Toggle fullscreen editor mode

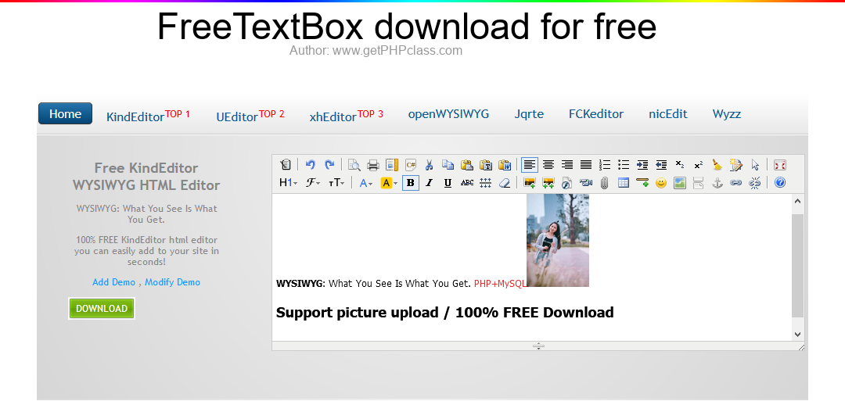click(x=780, y=165)
